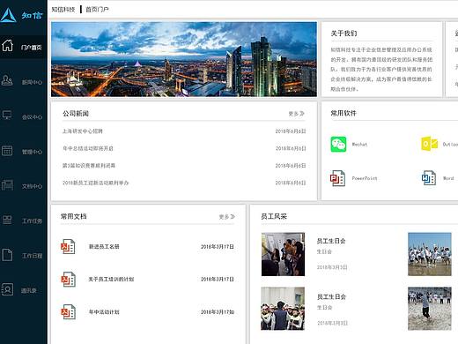Screen dimensions: 458x344
Task: Open the news item 上海研发中心招聘
Action: (x=83, y=131)
